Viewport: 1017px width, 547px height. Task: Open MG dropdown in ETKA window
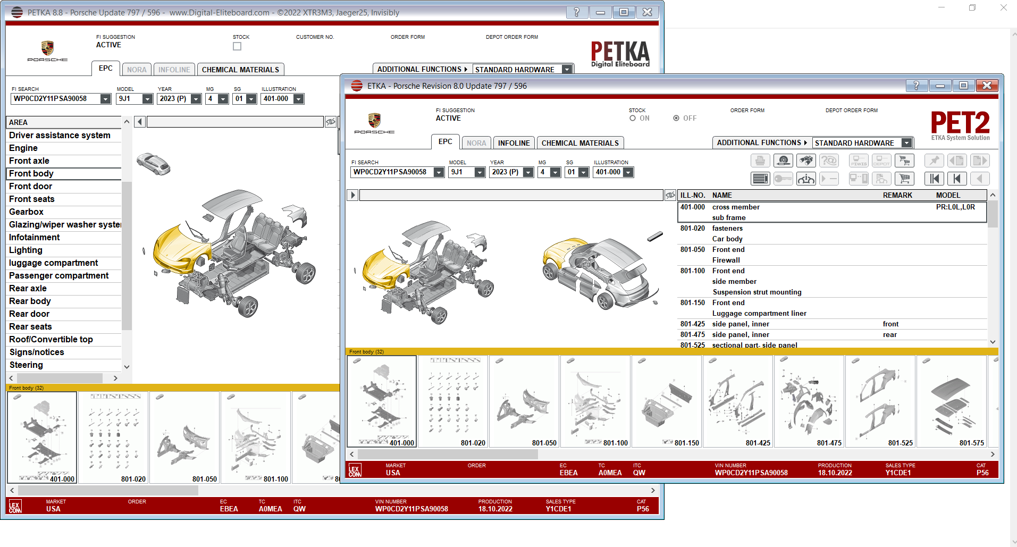click(556, 172)
